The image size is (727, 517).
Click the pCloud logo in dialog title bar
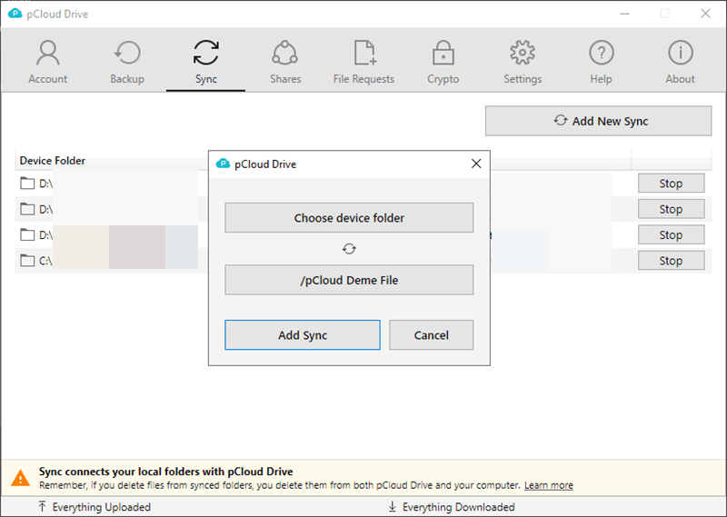tap(223, 164)
